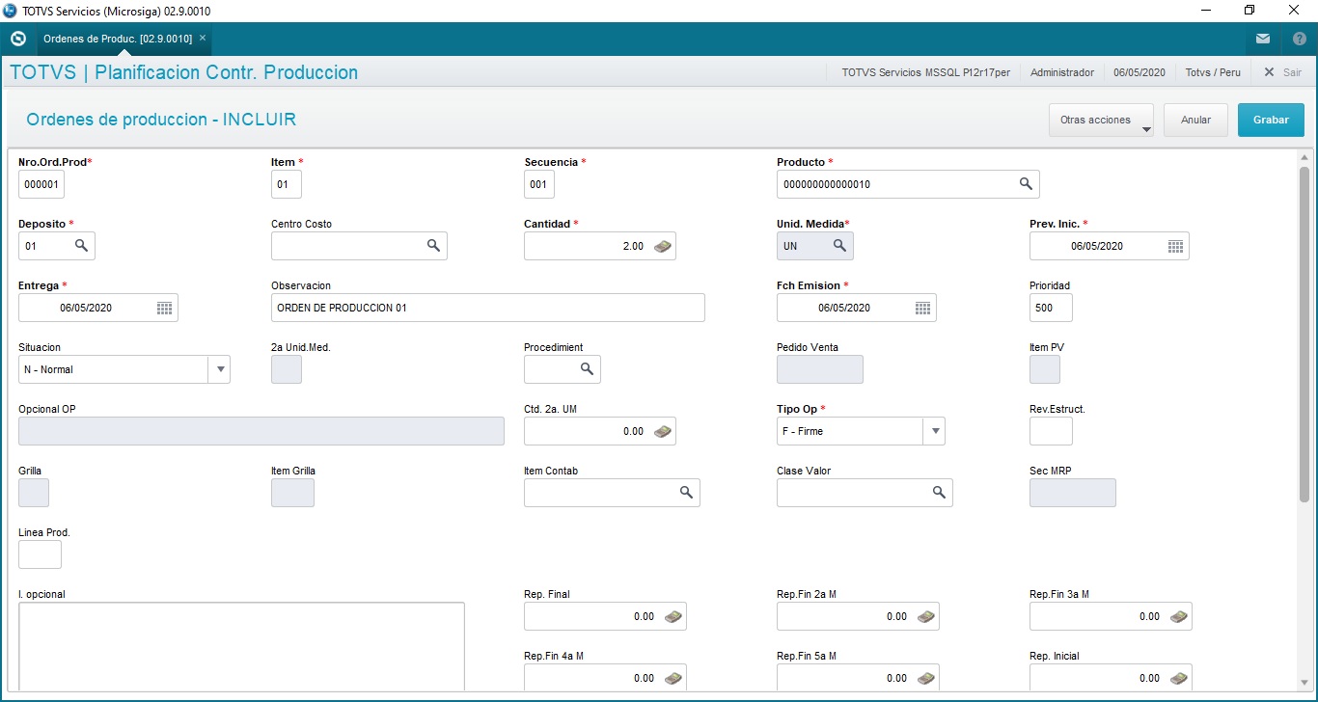The width and height of the screenshot is (1318, 702).
Task: Open calculator for Ctd. 2a. UM
Action: tap(663, 431)
